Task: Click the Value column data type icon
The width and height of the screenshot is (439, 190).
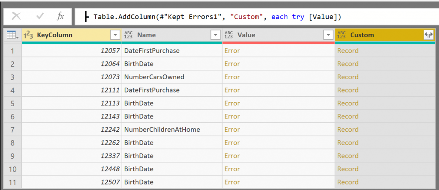Action: coord(229,35)
